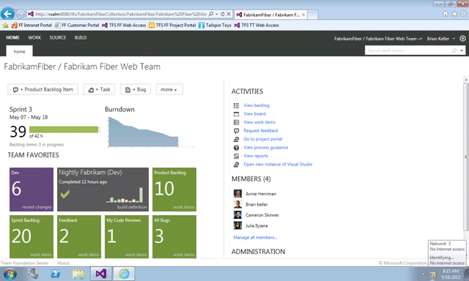Click the browser forward arrow button
The image size is (469, 281).
pos(21,14)
